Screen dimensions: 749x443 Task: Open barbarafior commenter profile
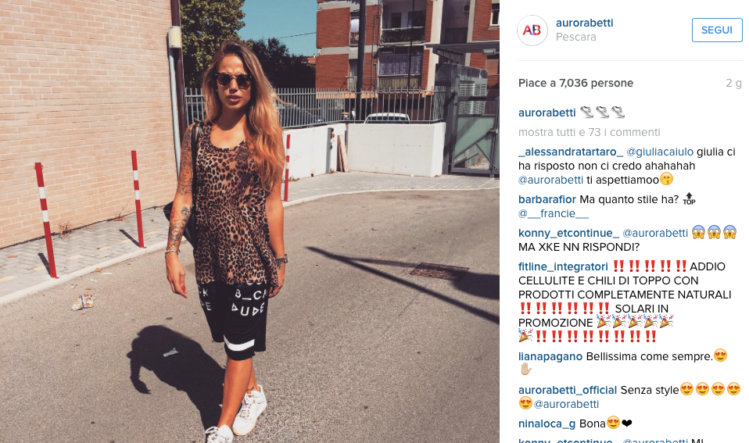coord(547,199)
